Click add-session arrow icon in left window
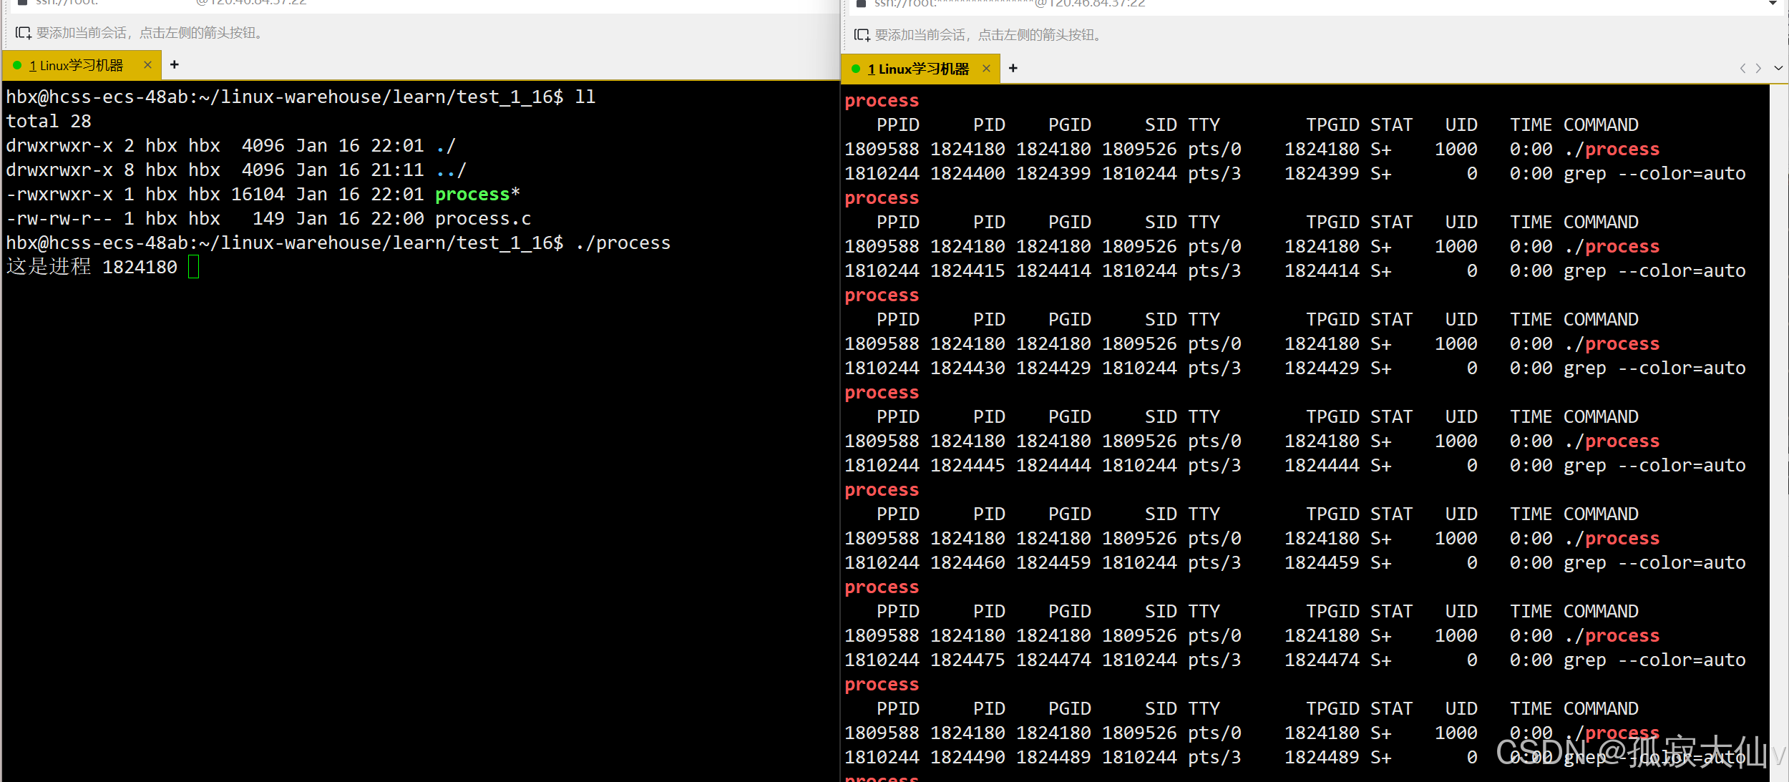The height and width of the screenshot is (782, 1789). 23,33
